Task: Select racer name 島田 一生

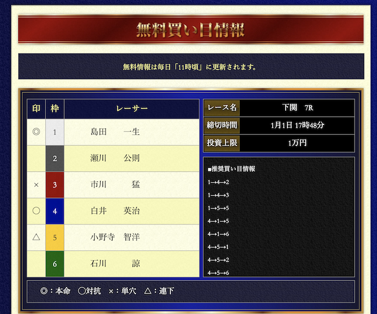Action: (x=115, y=132)
